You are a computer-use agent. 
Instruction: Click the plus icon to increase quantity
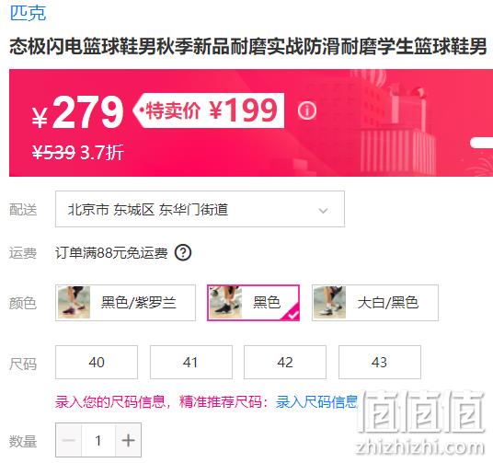(x=128, y=440)
